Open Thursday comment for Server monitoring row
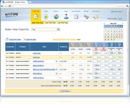Image resolution: width=130 pixels, height=108 pixels. [x=99, y=65]
